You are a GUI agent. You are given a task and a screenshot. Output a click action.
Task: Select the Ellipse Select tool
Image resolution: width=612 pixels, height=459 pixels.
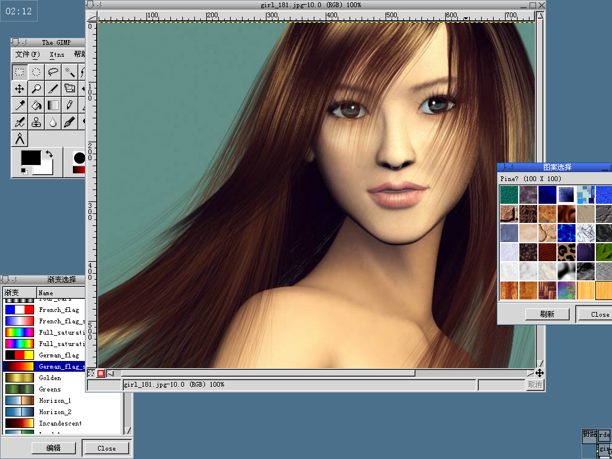pyautogui.click(x=36, y=72)
